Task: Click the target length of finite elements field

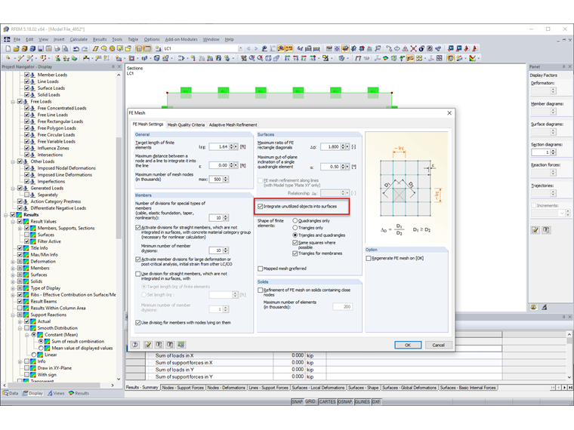Action: click(219, 146)
